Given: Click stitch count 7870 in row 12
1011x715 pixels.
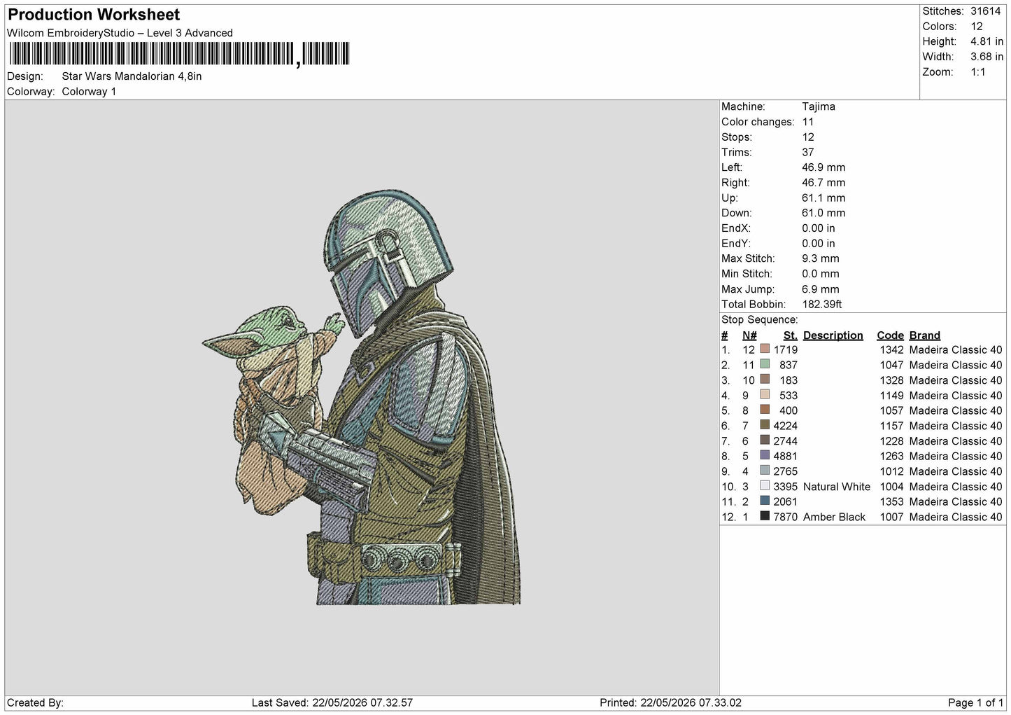Looking at the screenshot, I should tap(785, 517).
